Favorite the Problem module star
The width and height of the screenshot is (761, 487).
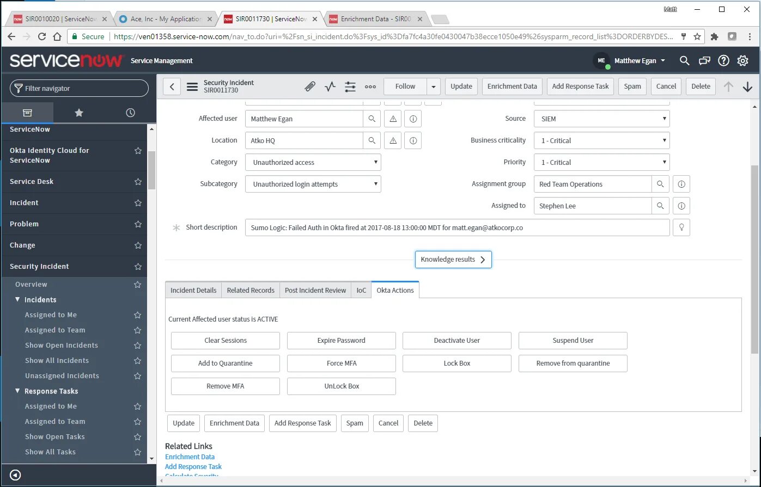[x=138, y=224]
